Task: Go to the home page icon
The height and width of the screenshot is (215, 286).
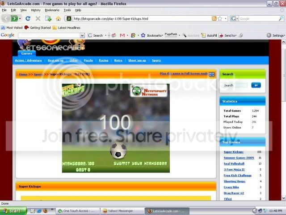Action: pyautogui.click(x=58, y=19)
